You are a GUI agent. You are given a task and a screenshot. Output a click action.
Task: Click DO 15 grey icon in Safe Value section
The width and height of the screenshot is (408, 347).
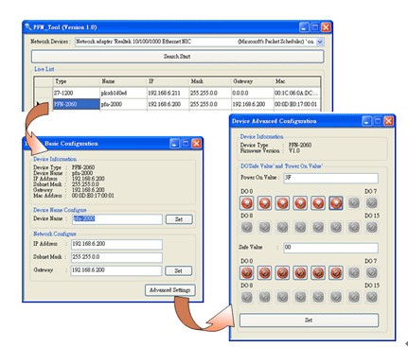(x=372, y=297)
